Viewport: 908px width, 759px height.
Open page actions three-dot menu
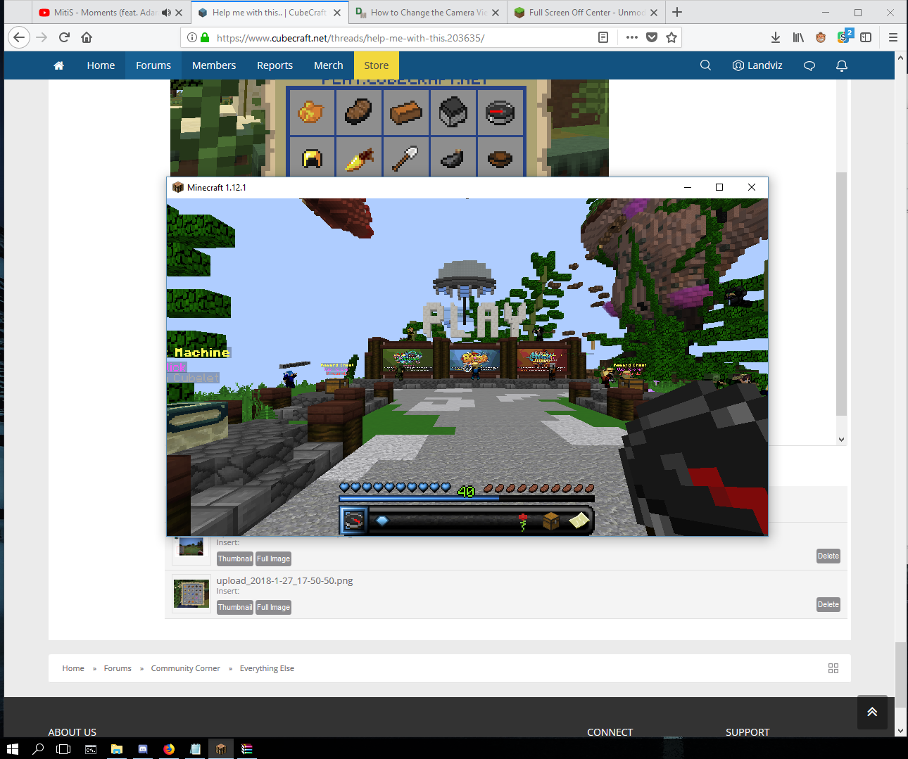coord(631,37)
